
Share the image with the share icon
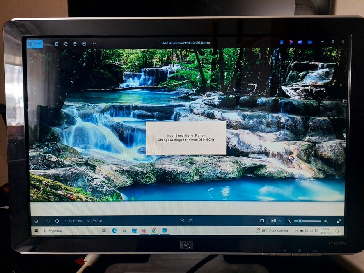[75, 44]
